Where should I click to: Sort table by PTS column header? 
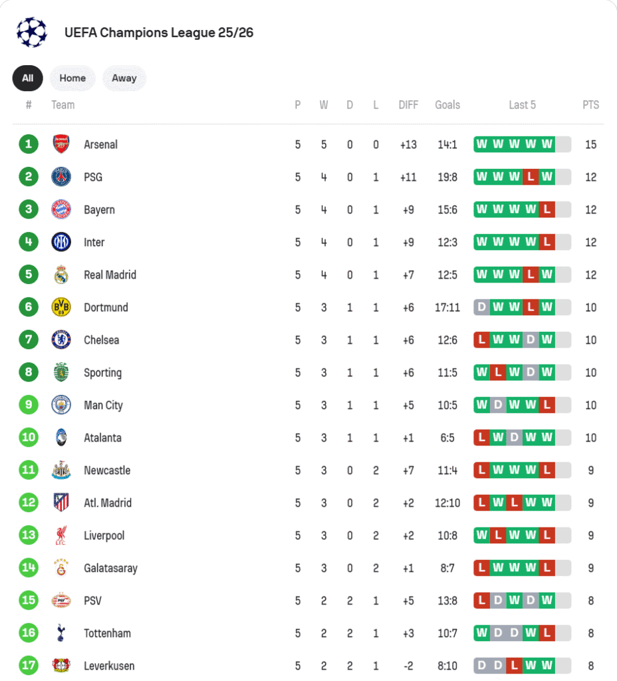(x=590, y=105)
